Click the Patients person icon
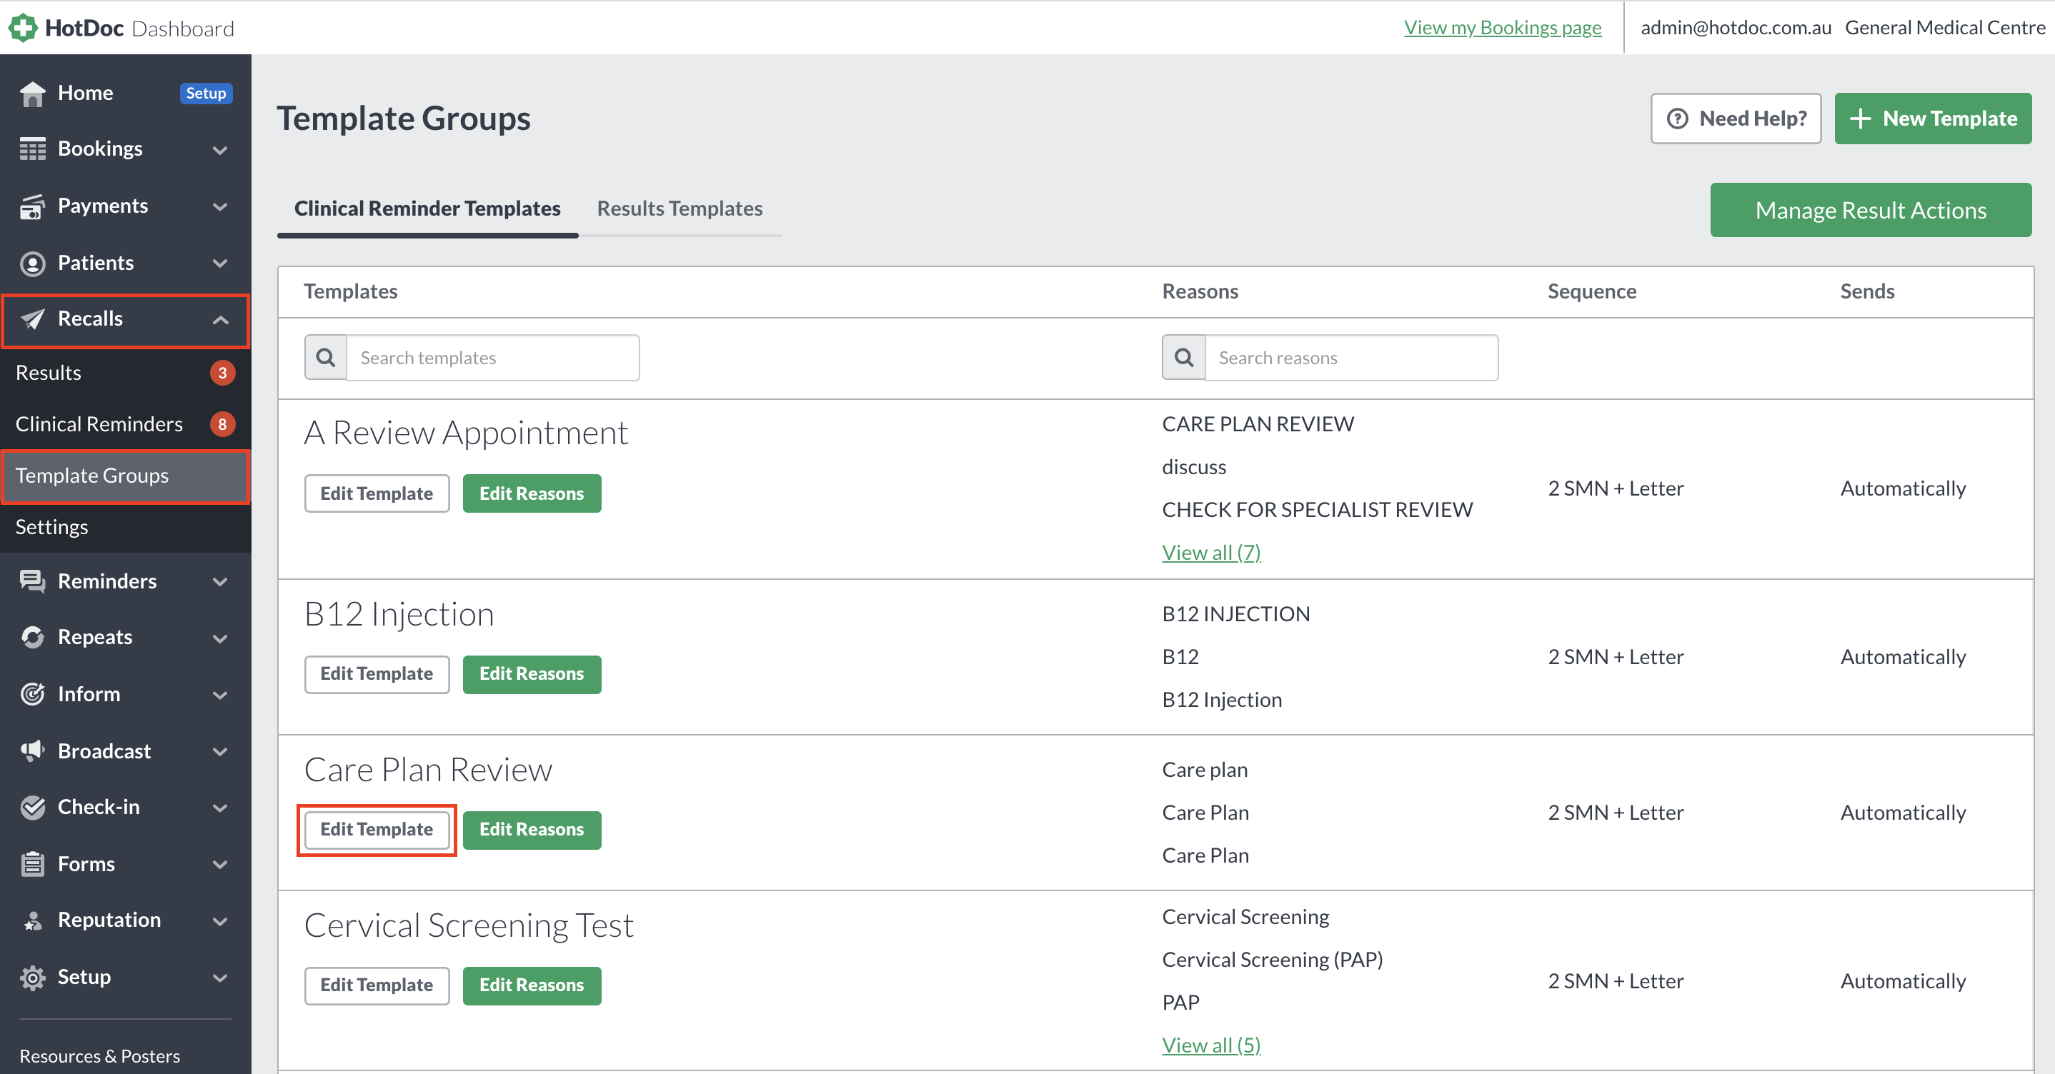Viewport: 2055px width, 1074px height. point(33,263)
